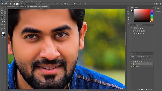
Task: Select the Clone Stamp tool
Action: coord(5,17)
